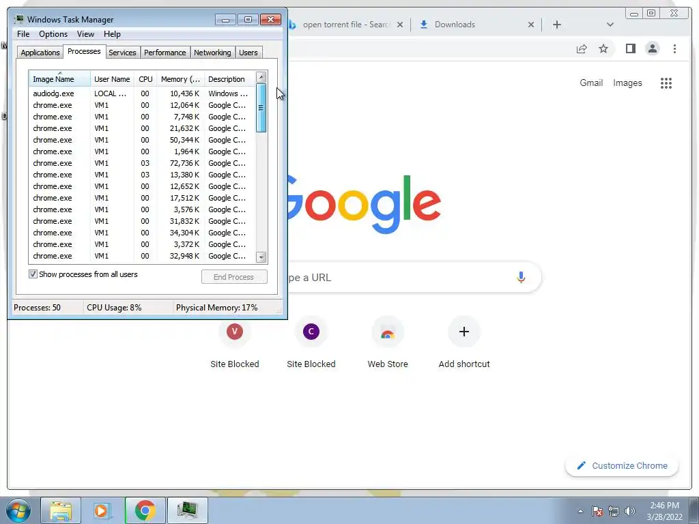Select chrome.exe row using 13,380 K

click(143, 175)
